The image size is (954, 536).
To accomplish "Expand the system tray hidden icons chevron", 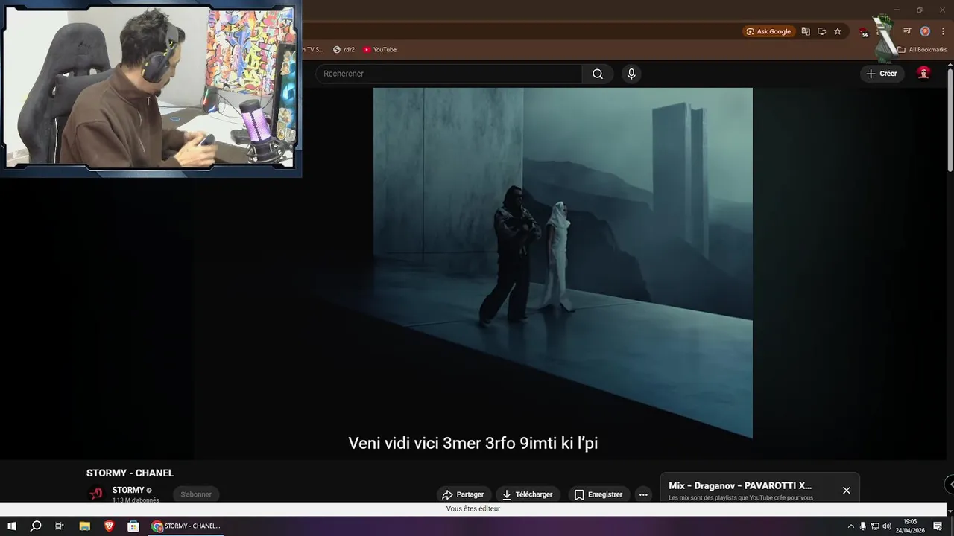I will (x=850, y=526).
